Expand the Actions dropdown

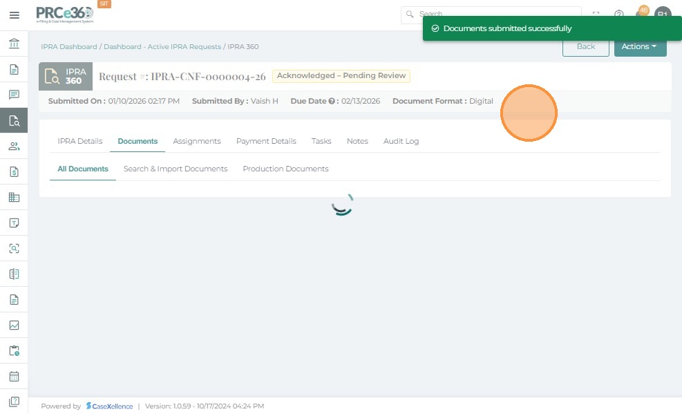point(641,46)
